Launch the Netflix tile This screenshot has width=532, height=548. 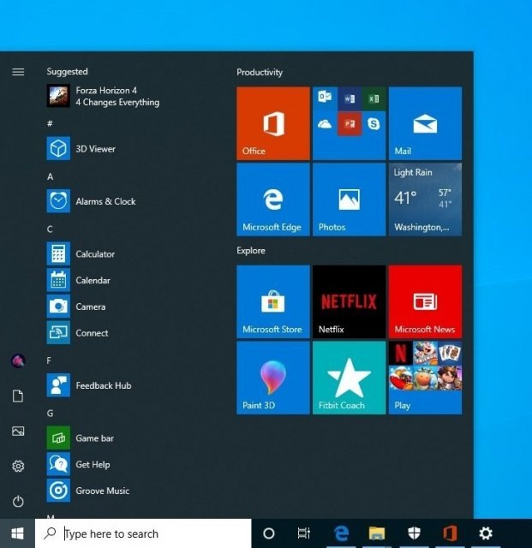click(349, 301)
